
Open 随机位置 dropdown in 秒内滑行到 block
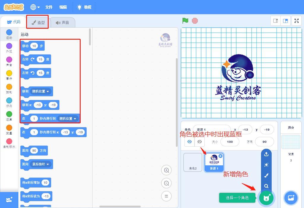68,119
